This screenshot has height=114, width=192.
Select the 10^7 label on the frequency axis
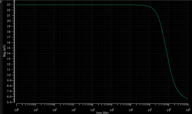[x=150, y=110]
